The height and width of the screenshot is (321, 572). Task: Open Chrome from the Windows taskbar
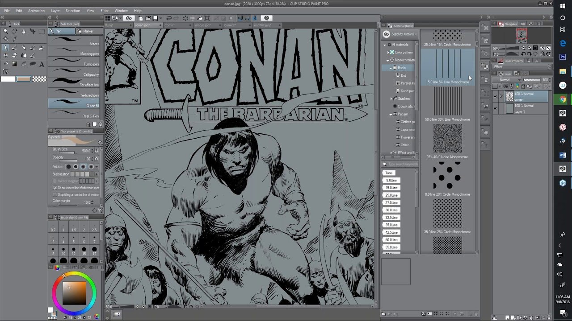point(563,99)
